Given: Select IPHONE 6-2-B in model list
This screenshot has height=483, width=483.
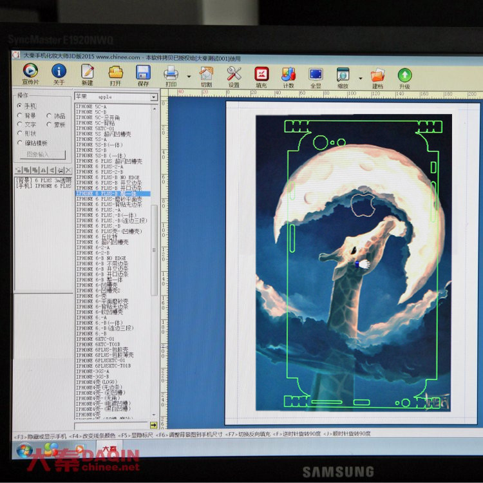Looking at the screenshot, I should click(93, 252).
